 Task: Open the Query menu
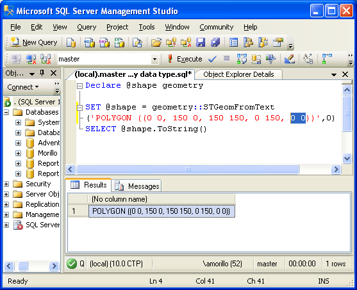(87, 27)
